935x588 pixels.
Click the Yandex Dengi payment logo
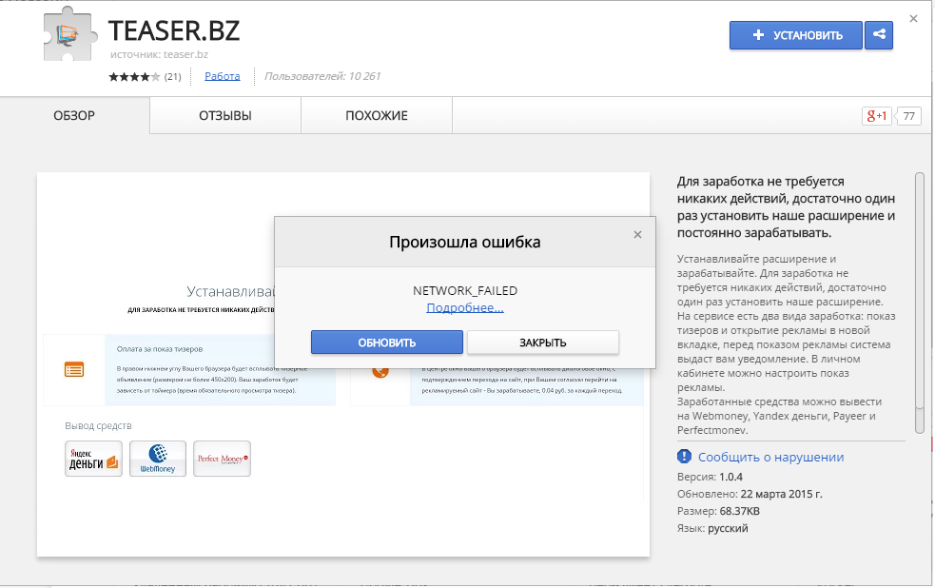pos(93,459)
